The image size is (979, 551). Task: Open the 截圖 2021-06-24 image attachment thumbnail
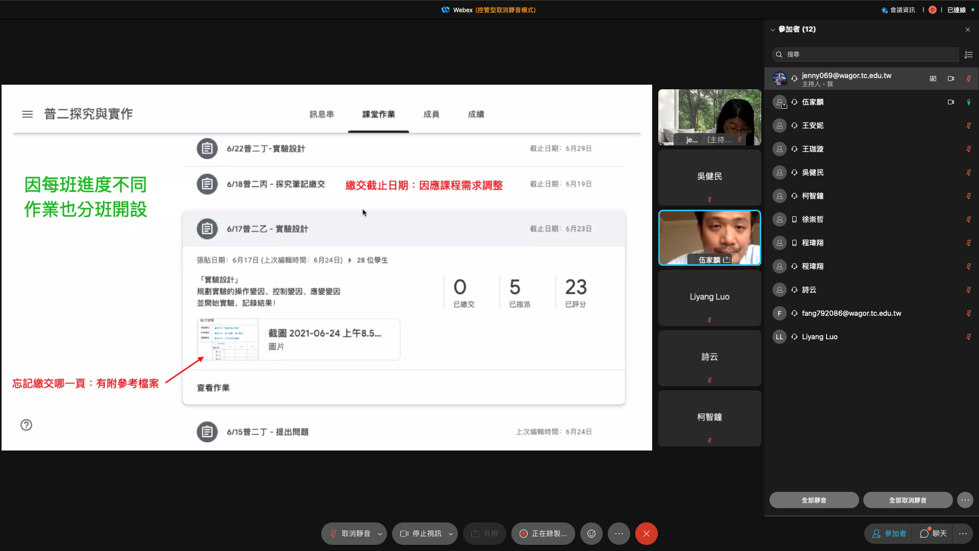228,340
